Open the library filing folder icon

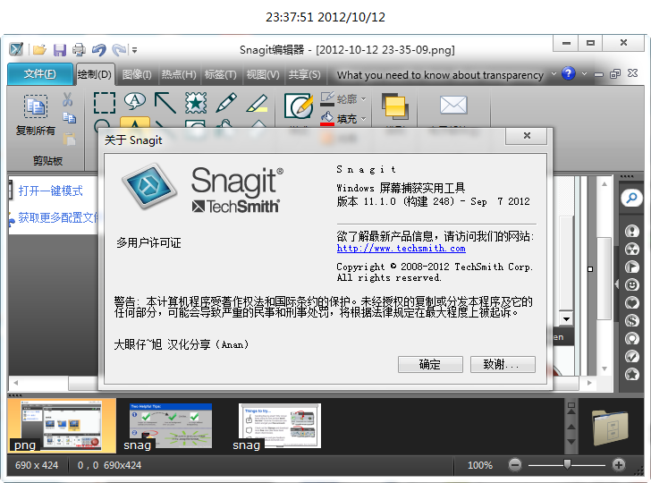(x=610, y=428)
